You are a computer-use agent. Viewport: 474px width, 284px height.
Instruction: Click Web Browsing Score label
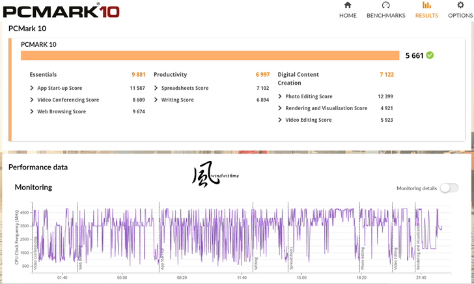pos(61,111)
